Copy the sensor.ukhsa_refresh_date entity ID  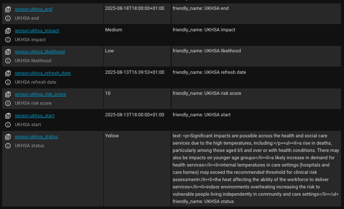pos(8,73)
